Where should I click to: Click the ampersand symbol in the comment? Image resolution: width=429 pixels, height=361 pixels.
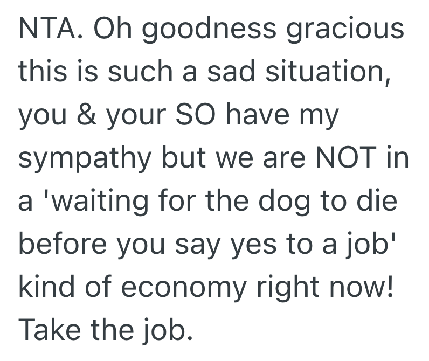tap(82, 116)
